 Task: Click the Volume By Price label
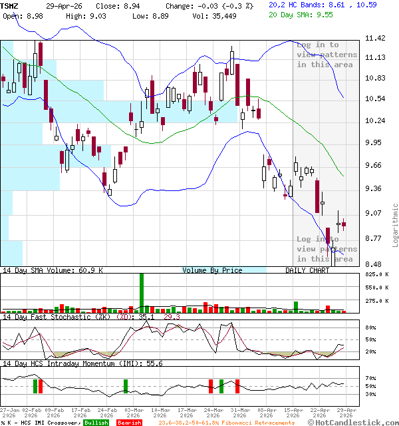[212, 270]
